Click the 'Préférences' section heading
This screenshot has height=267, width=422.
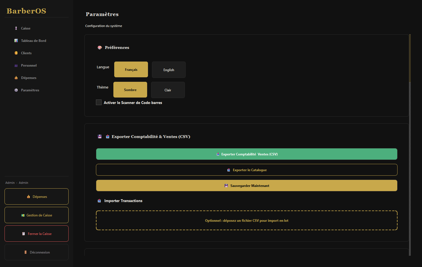click(117, 47)
